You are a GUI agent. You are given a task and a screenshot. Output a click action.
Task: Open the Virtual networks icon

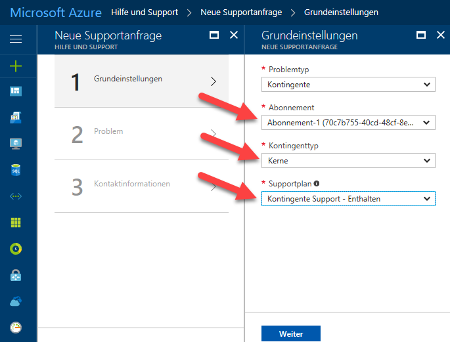click(16, 196)
